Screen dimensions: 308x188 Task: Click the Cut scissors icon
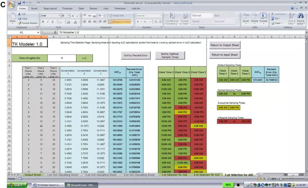(x=20, y=14)
